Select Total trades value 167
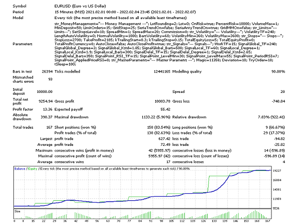Viewport: 298px width, 223px height. pos(49,127)
